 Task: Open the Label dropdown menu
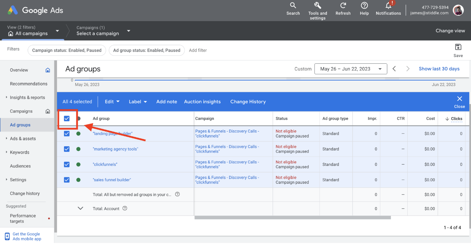138,102
